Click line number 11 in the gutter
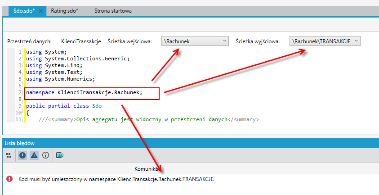The height and width of the screenshot is (195, 379). 18,119
